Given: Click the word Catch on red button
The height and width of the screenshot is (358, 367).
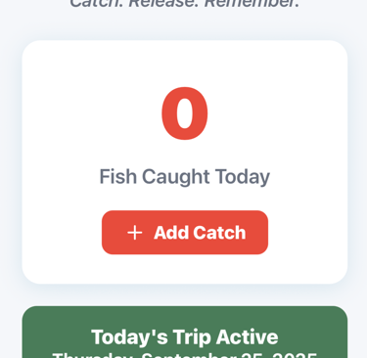Looking at the screenshot, I should [219, 233].
